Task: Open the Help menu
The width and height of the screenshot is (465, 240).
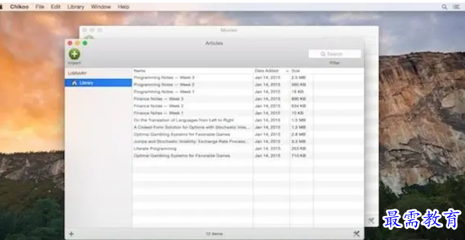Action: [x=124, y=7]
